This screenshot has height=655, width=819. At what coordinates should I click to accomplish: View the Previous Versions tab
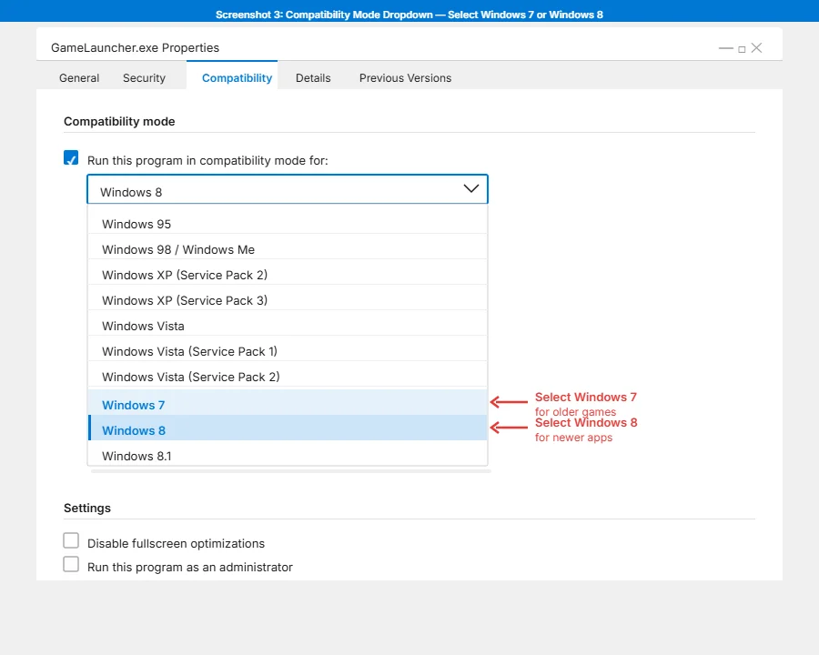pyautogui.click(x=405, y=78)
